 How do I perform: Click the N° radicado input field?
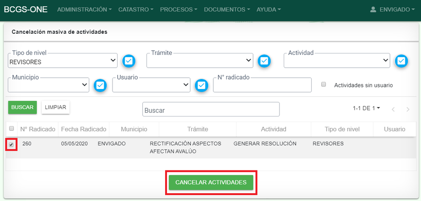[x=262, y=85]
